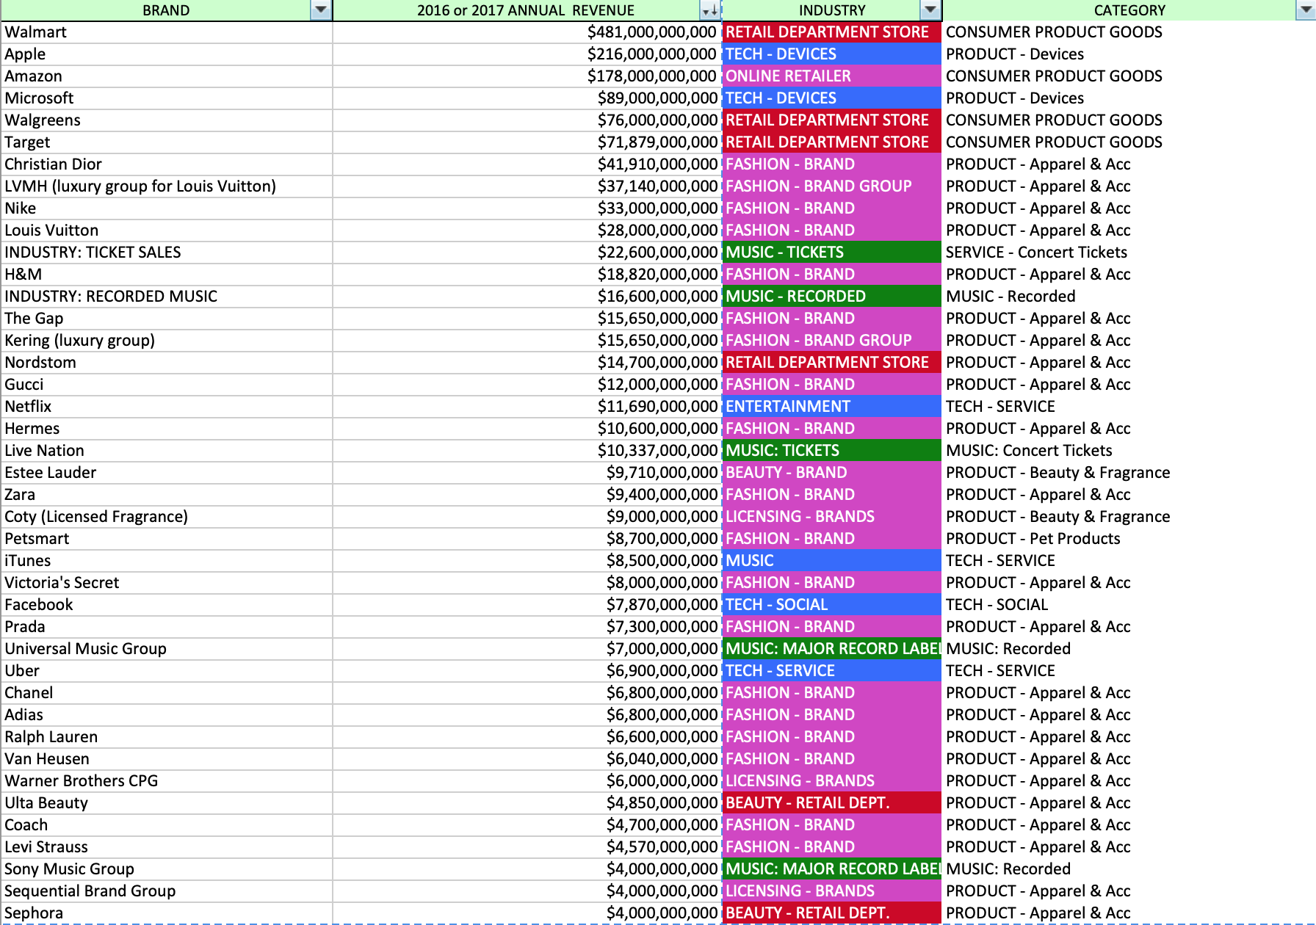1316x925 pixels.
Task: Open the ANNUAL REVENUE sort filter dropdown
Action: (x=709, y=10)
